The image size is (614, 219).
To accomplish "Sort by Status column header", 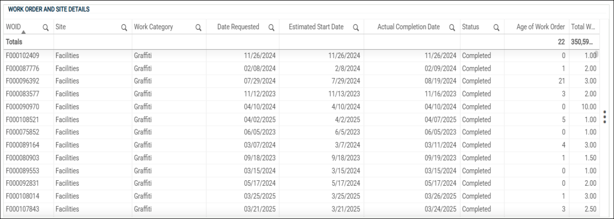I will pos(470,27).
